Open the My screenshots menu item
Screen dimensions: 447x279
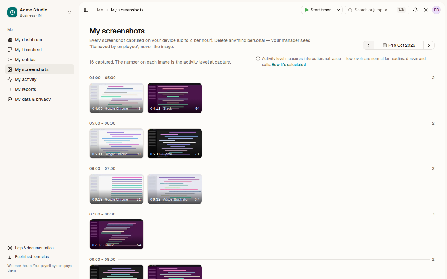coord(40,69)
